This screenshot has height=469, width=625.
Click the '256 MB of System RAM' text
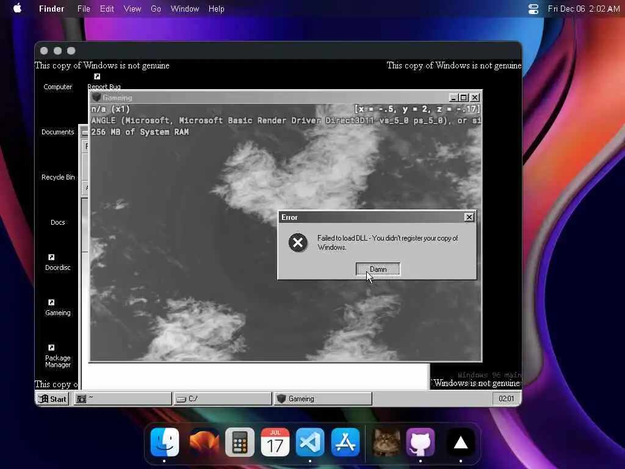140,132
